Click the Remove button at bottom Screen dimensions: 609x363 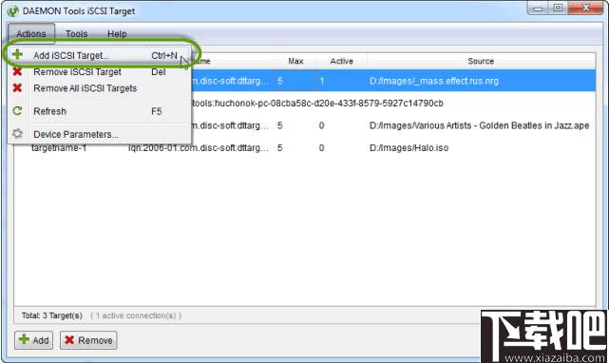click(x=88, y=340)
